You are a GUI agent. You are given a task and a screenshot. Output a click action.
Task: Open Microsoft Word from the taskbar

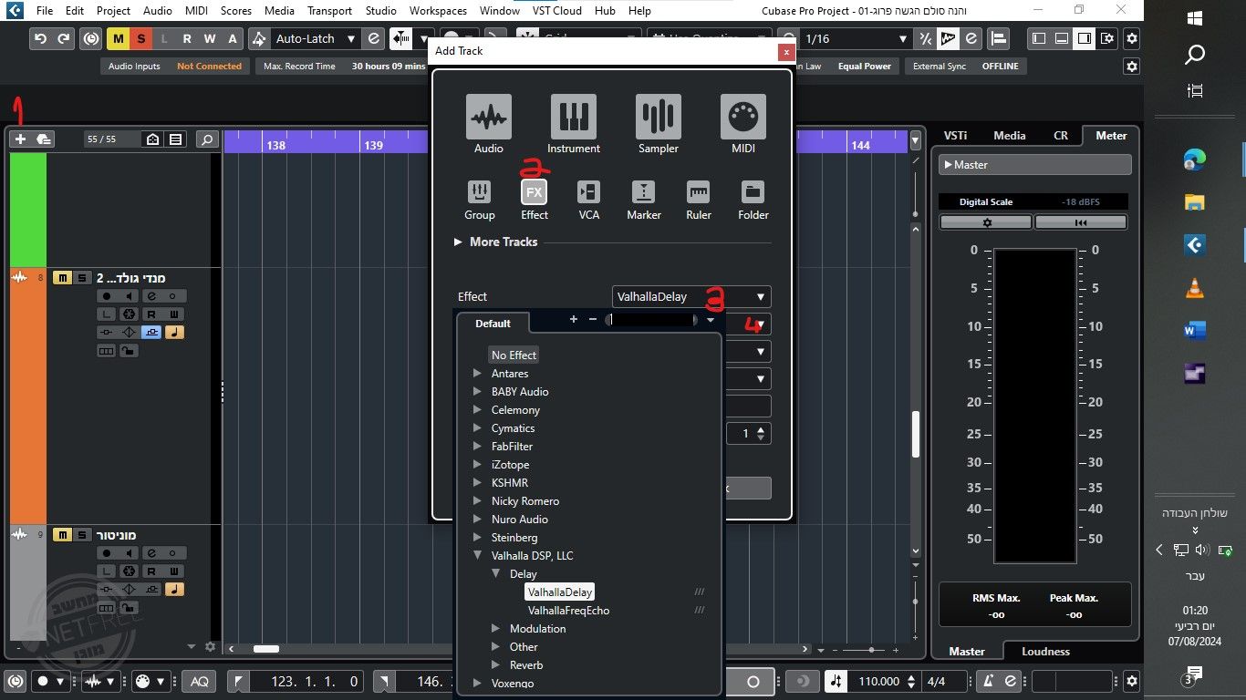tap(1195, 331)
